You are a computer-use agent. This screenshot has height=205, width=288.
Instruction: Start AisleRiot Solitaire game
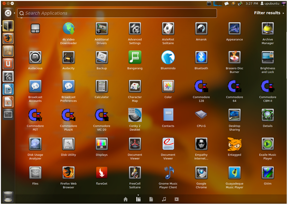pyautogui.click(x=168, y=29)
